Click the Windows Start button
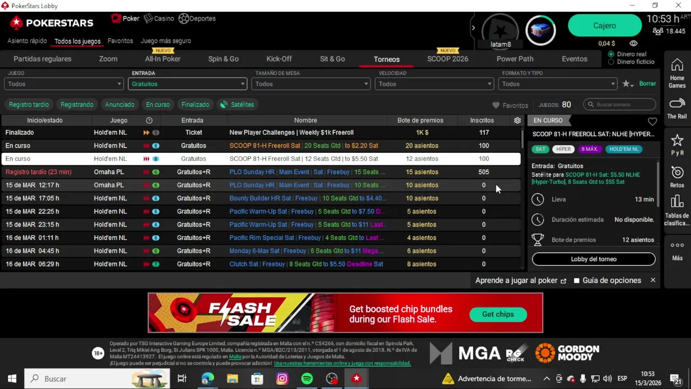Viewport: 691px width, 389px height. 12,379
